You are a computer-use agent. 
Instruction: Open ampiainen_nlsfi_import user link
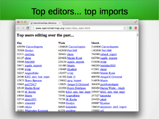pos(113,107)
